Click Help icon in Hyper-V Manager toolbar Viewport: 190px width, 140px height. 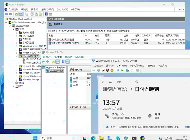pyautogui.click(x=63, y=62)
